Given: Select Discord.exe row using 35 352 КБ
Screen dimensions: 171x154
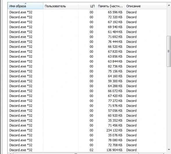Looking at the screenshot, I should click(87, 120).
